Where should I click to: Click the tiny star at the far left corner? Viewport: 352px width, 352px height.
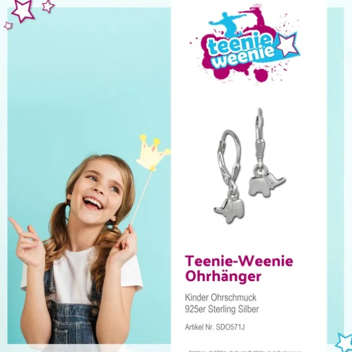pyautogui.click(x=8, y=26)
